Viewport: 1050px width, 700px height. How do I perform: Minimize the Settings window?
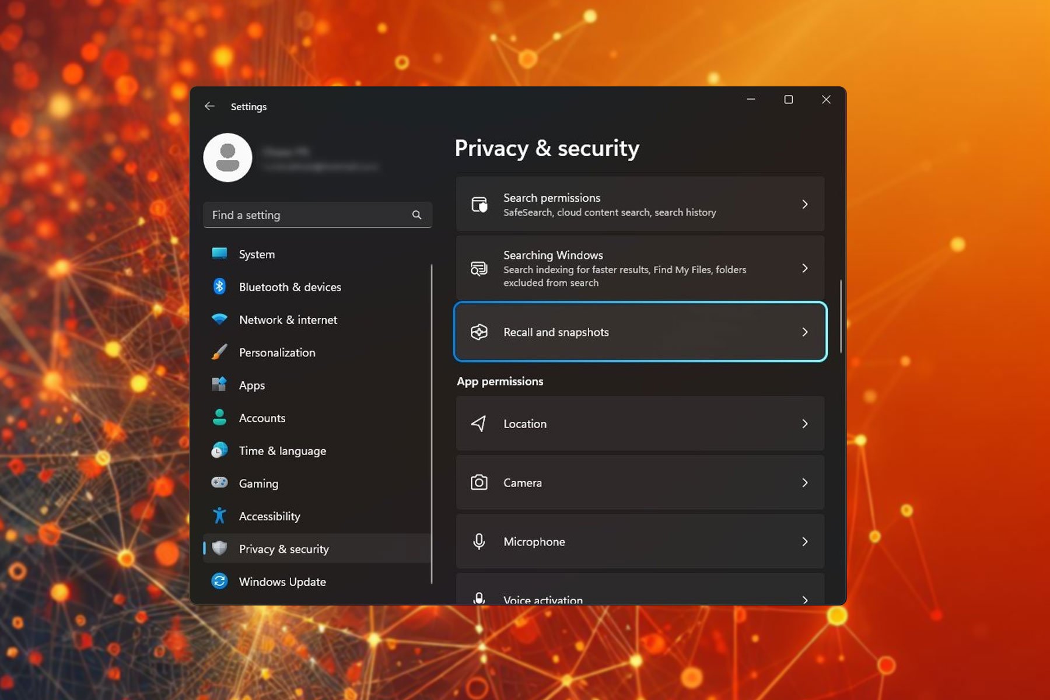point(751,99)
